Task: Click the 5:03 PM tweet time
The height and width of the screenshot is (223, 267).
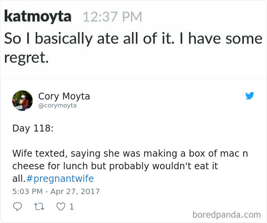Action: pyautogui.click(x=27, y=191)
